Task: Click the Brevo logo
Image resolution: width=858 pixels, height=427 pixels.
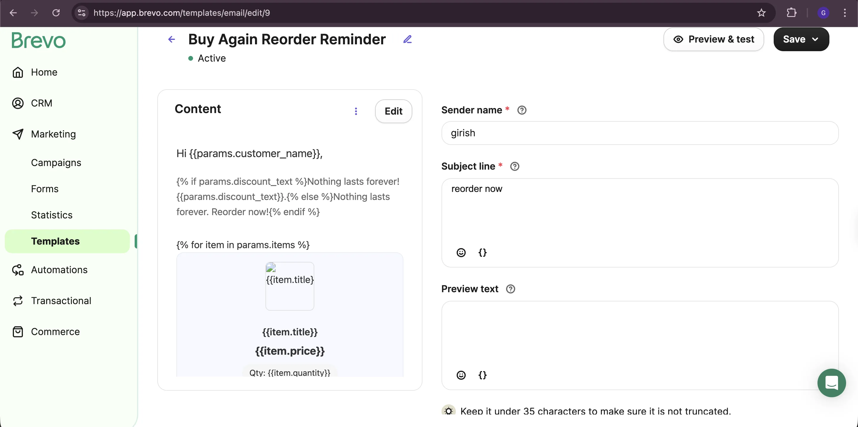Action: 39,40
